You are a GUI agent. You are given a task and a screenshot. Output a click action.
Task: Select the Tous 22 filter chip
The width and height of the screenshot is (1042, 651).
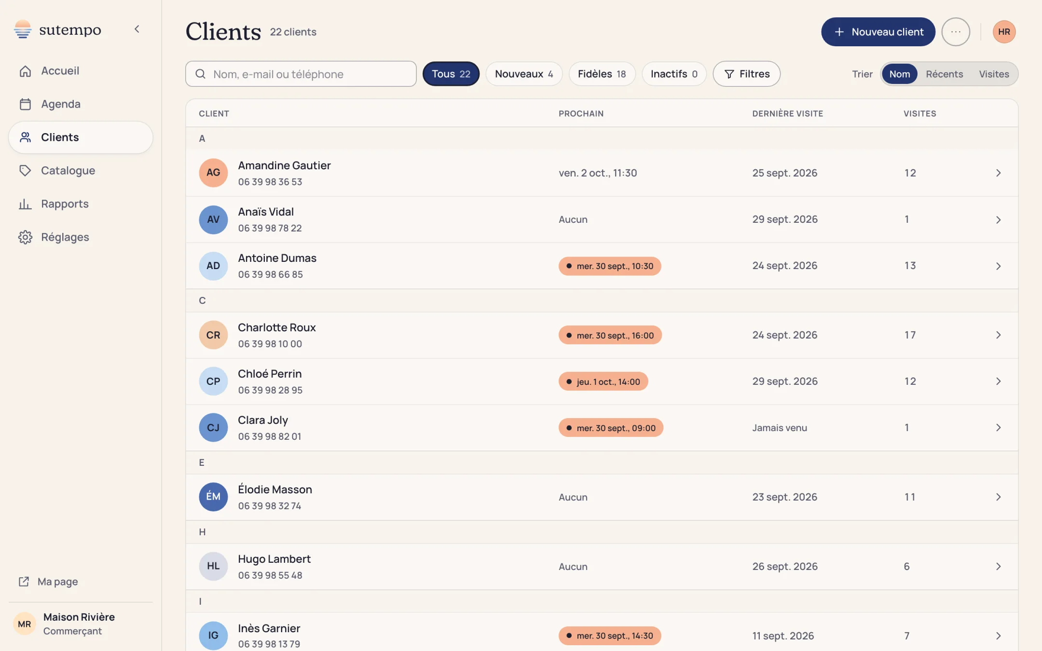tap(451, 74)
